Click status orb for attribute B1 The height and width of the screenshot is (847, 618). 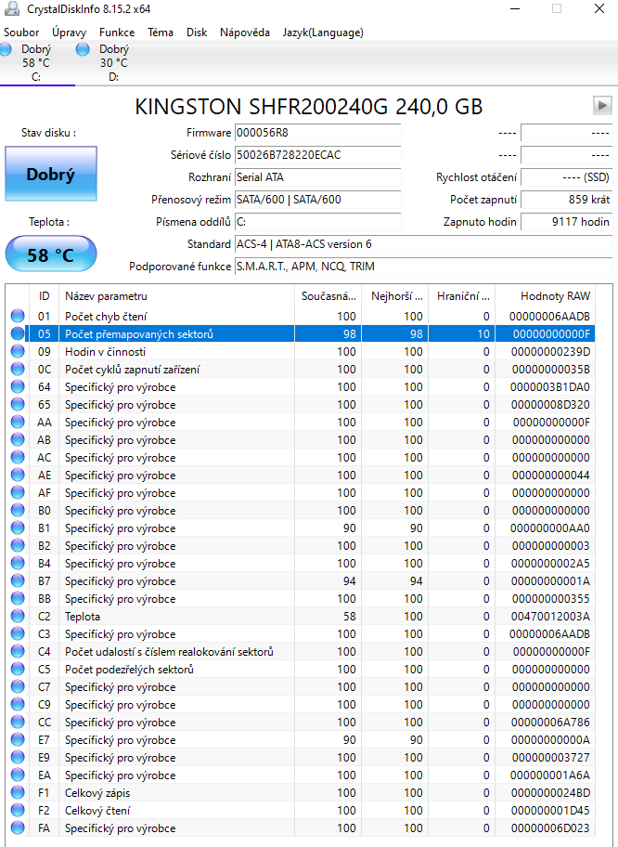pyautogui.click(x=18, y=528)
